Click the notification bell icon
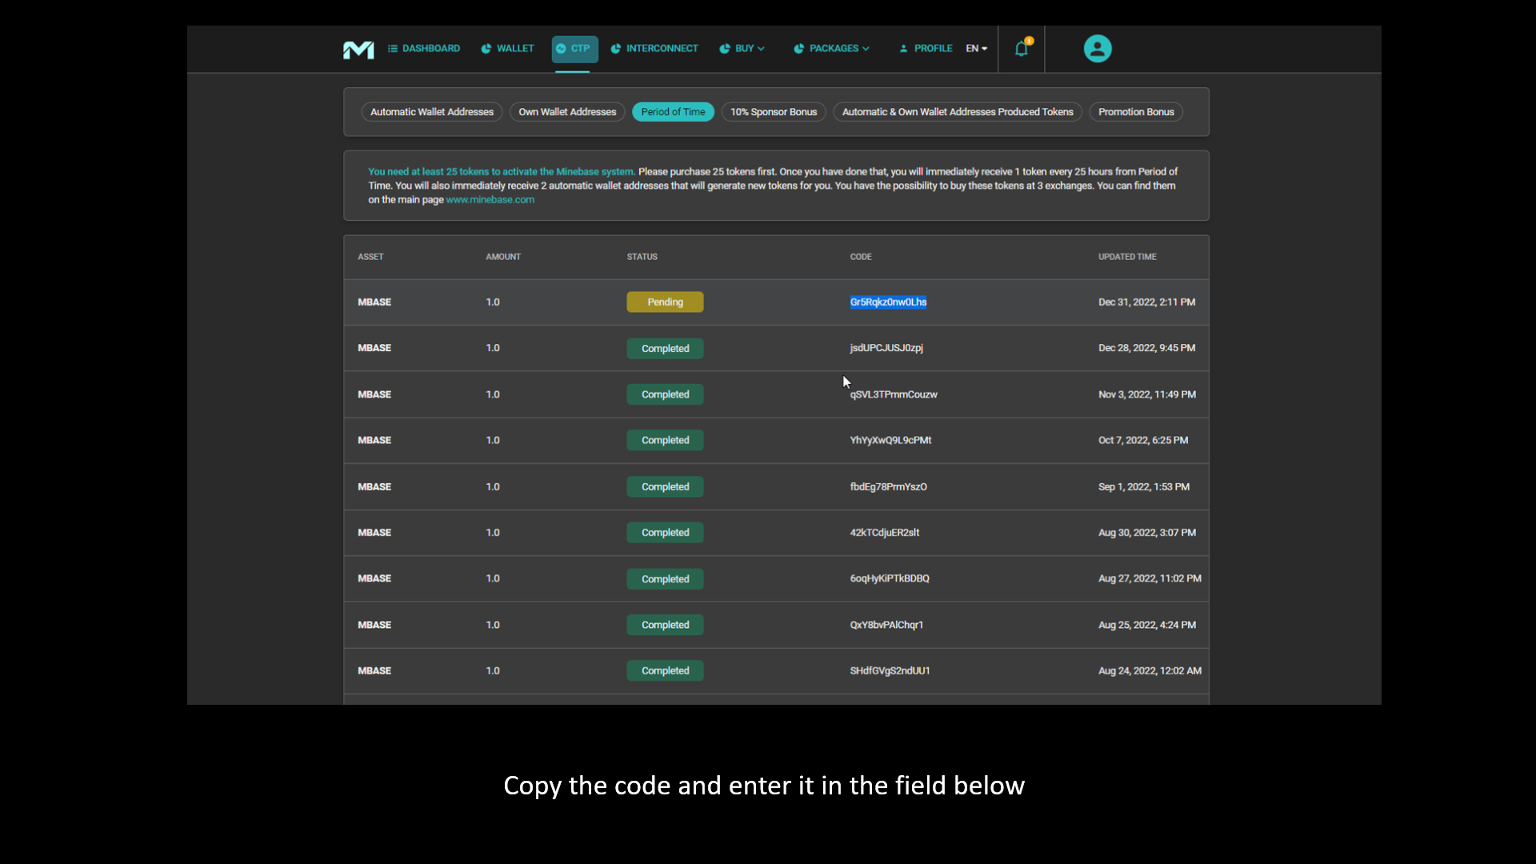The width and height of the screenshot is (1536, 864). click(1022, 49)
